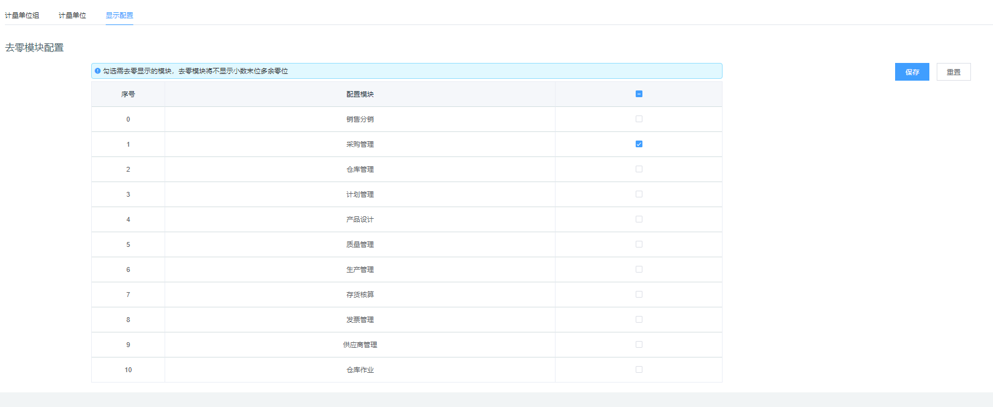Screen dimensions: 993x407
Task: Check the 供应商管理 checkbox
Action: (x=639, y=345)
